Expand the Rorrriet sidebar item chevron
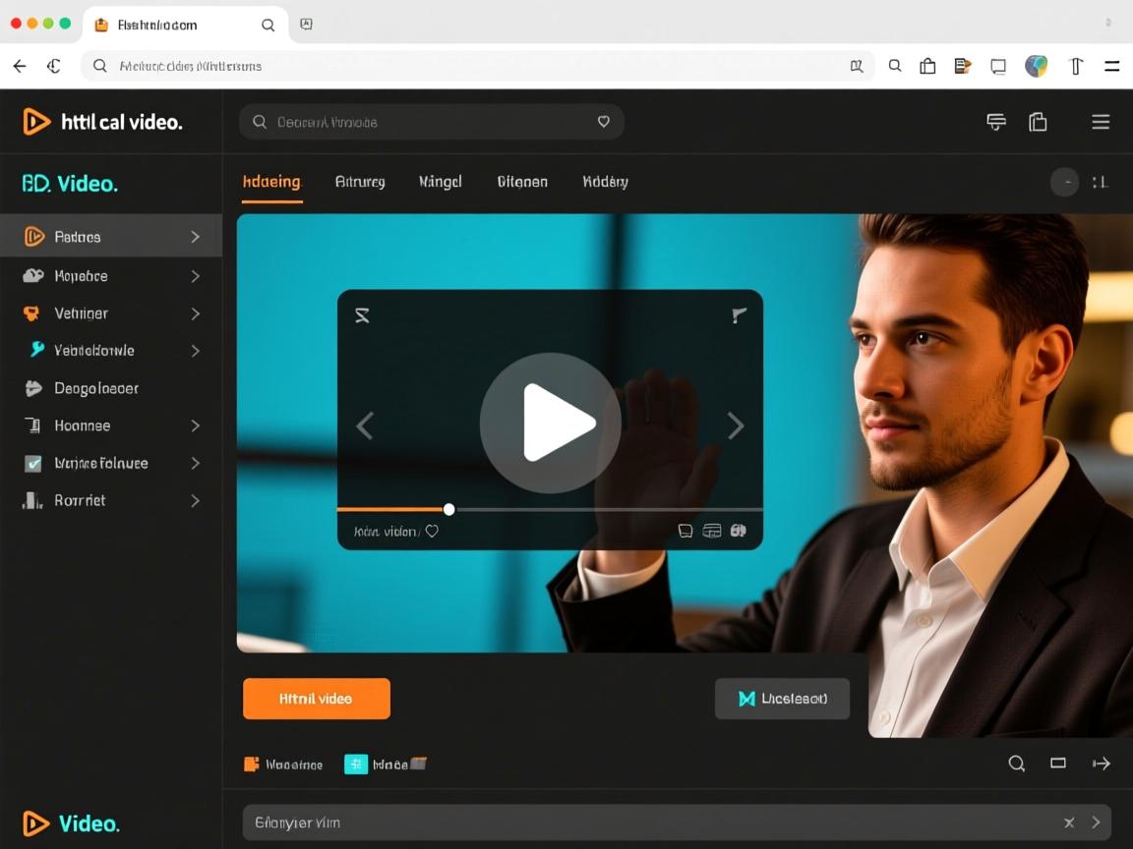This screenshot has width=1133, height=849. (x=195, y=500)
